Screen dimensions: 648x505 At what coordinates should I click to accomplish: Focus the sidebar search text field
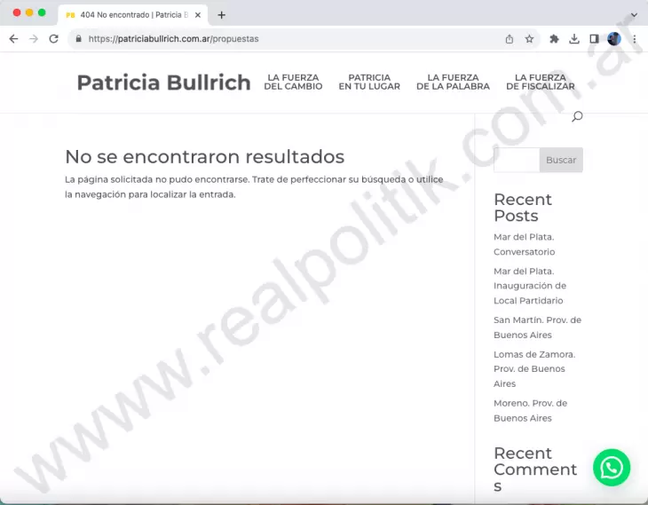[517, 160]
